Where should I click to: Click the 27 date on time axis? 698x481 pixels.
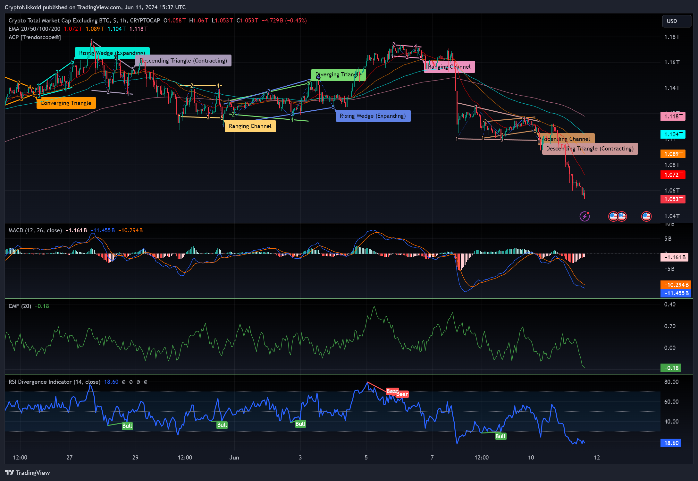point(69,458)
